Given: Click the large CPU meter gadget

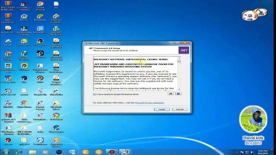Looking at the screenshot, I should click(x=250, y=16).
